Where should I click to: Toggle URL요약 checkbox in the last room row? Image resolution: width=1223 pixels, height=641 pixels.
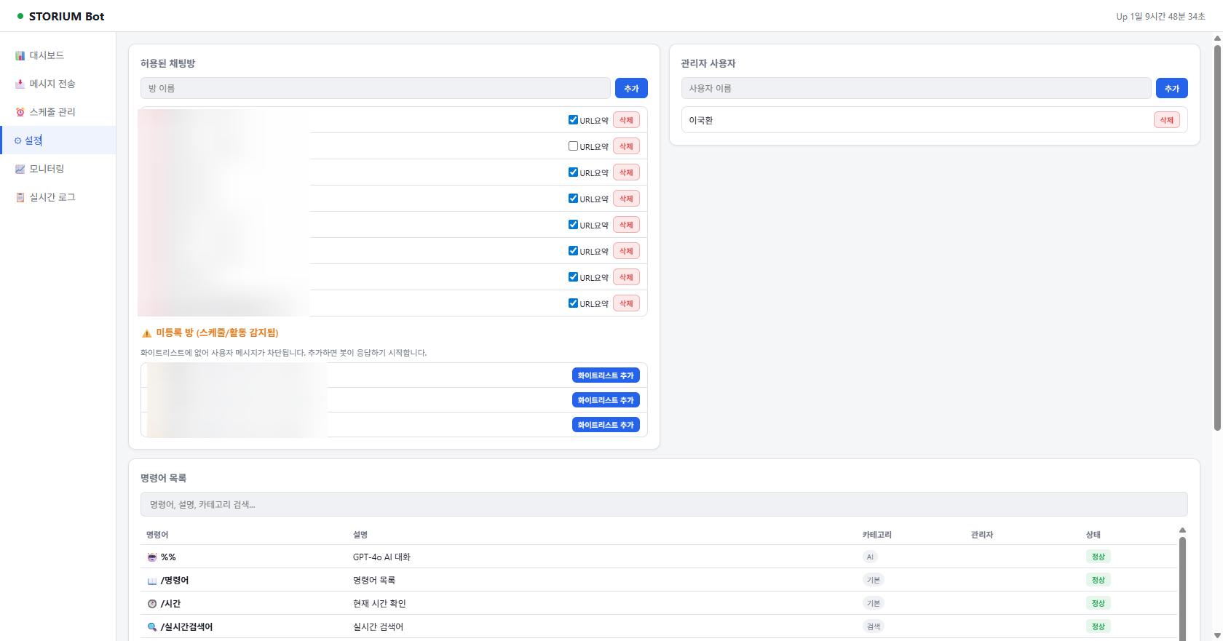pyautogui.click(x=573, y=303)
